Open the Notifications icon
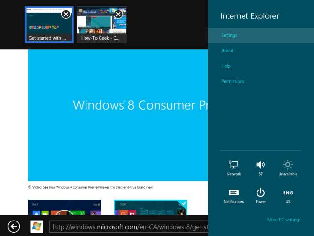The height and width of the screenshot is (236, 314). coord(234,196)
